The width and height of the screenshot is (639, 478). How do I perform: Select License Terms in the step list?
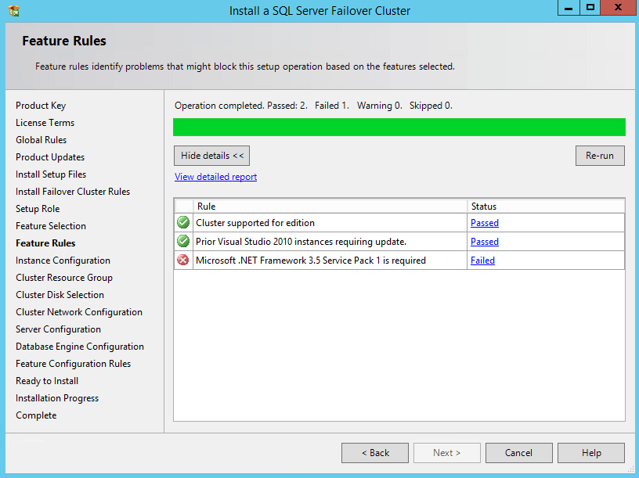pyautogui.click(x=45, y=122)
